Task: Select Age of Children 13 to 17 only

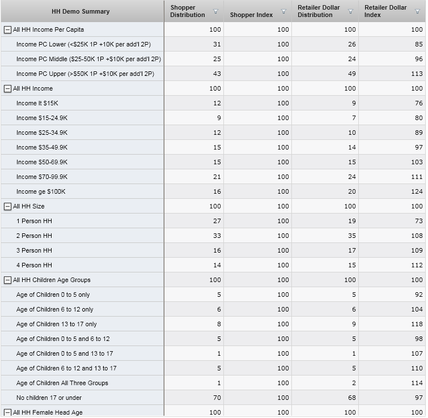Action: [x=56, y=324]
